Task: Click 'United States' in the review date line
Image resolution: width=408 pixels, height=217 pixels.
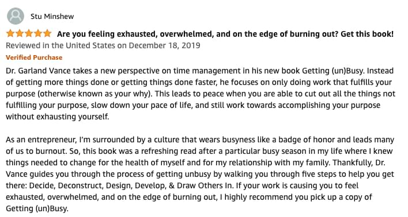Action: pos(90,45)
